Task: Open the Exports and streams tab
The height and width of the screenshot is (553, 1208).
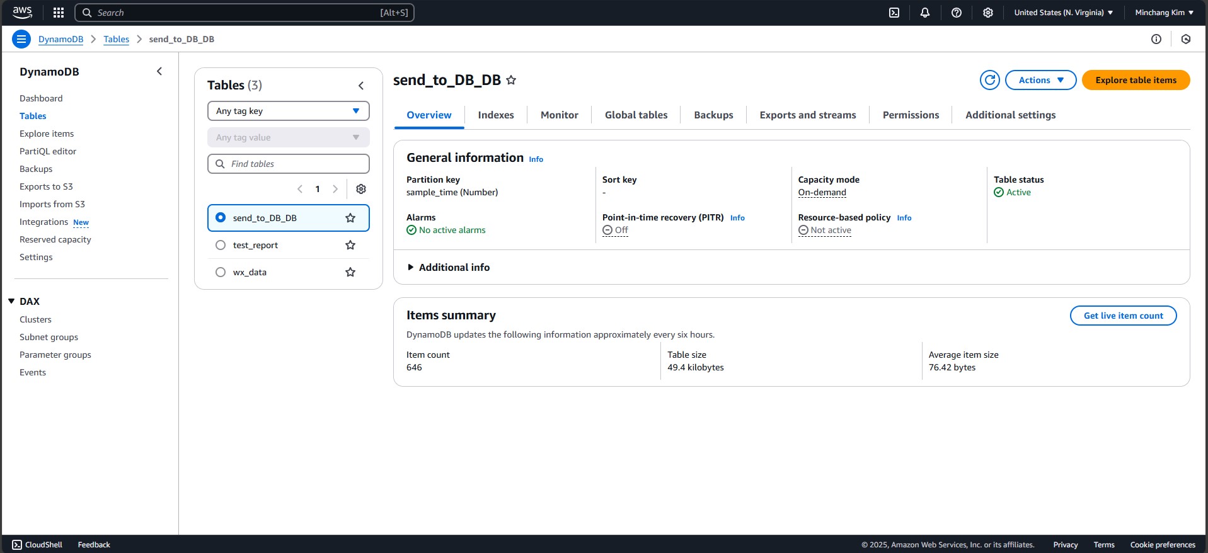Action: [808, 115]
